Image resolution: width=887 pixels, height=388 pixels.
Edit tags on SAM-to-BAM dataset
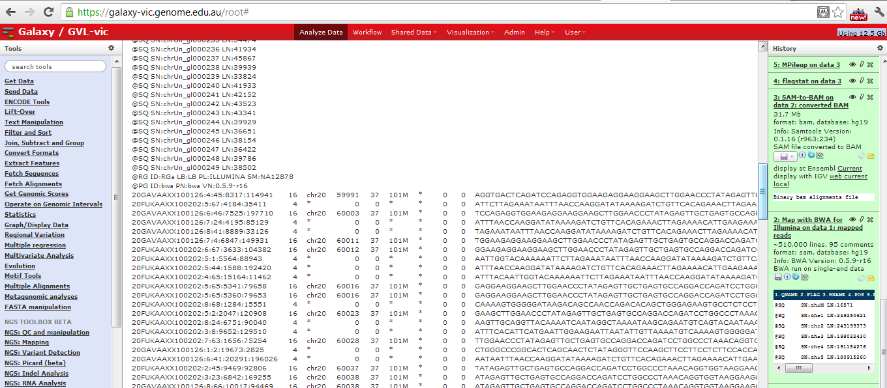click(861, 156)
